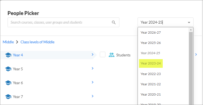This screenshot has width=203, height=105.
Task: Click the dropdown scrollbar up arrow
Action: click(x=191, y=30)
